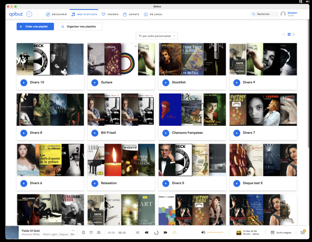The image size is (312, 242).
Task: Open the Favoris tab
Action: pos(110,14)
